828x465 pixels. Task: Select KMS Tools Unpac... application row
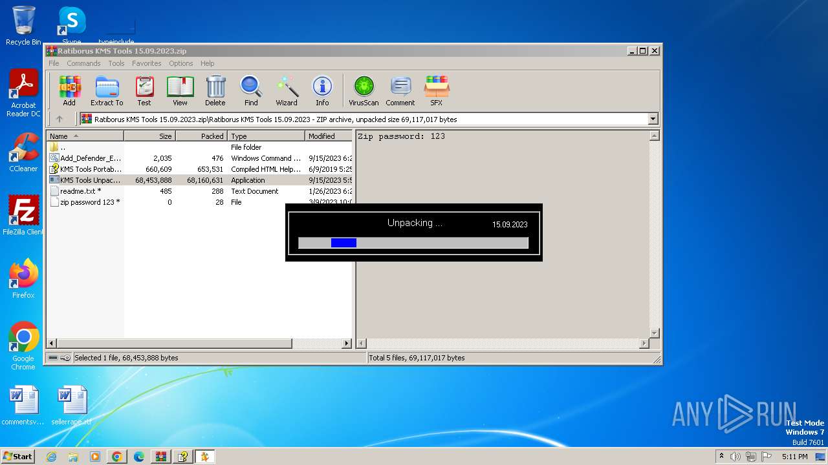click(199, 180)
